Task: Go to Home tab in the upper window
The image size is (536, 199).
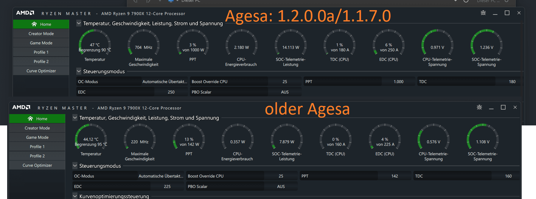Action: pos(41,24)
